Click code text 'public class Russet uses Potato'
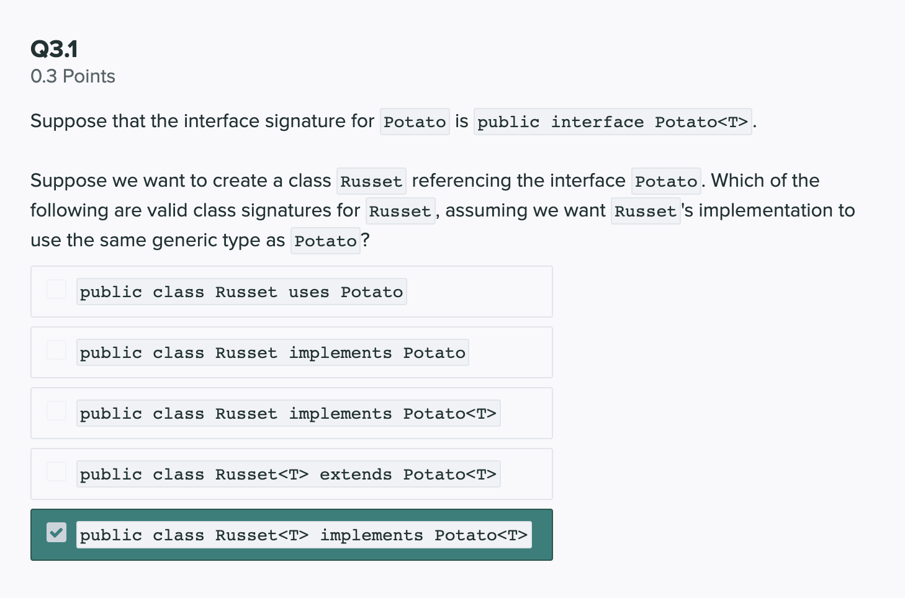905x598 pixels. click(241, 292)
